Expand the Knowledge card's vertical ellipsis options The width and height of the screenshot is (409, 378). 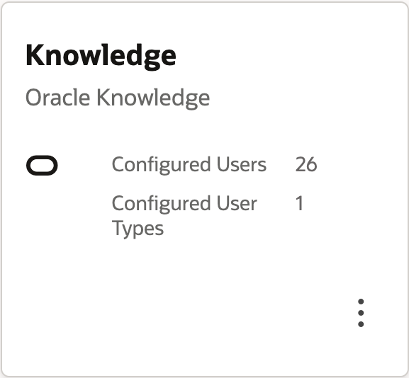tap(361, 313)
